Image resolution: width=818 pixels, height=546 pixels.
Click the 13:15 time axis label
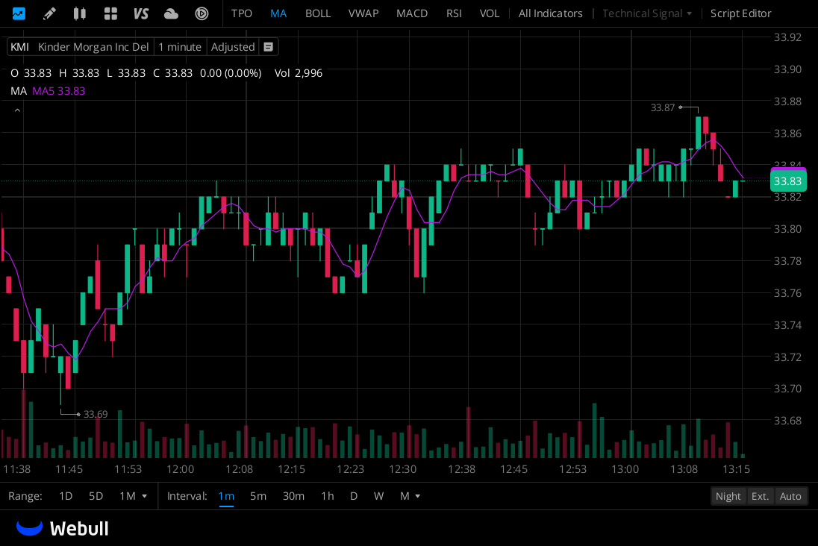click(x=736, y=469)
